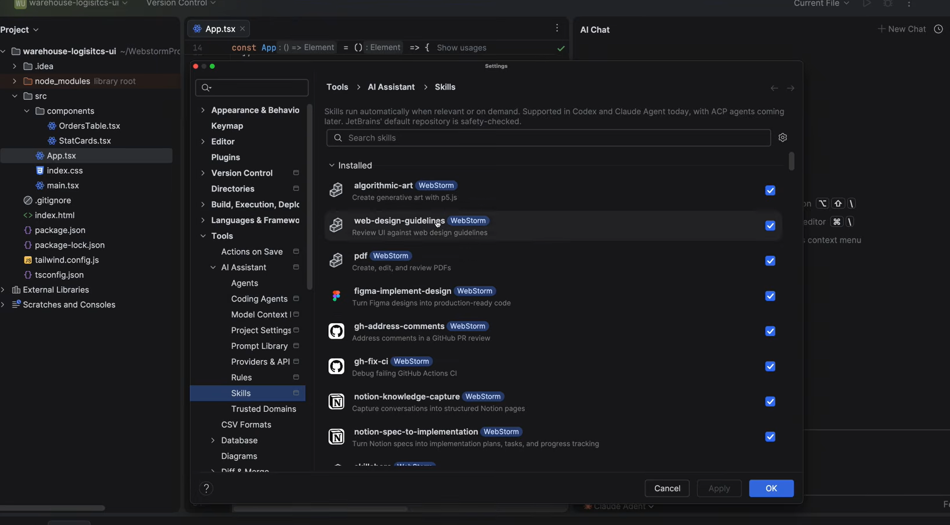950x525 pixels.
Task: Click the project badge icon in title bar
Action: [20, 3]
